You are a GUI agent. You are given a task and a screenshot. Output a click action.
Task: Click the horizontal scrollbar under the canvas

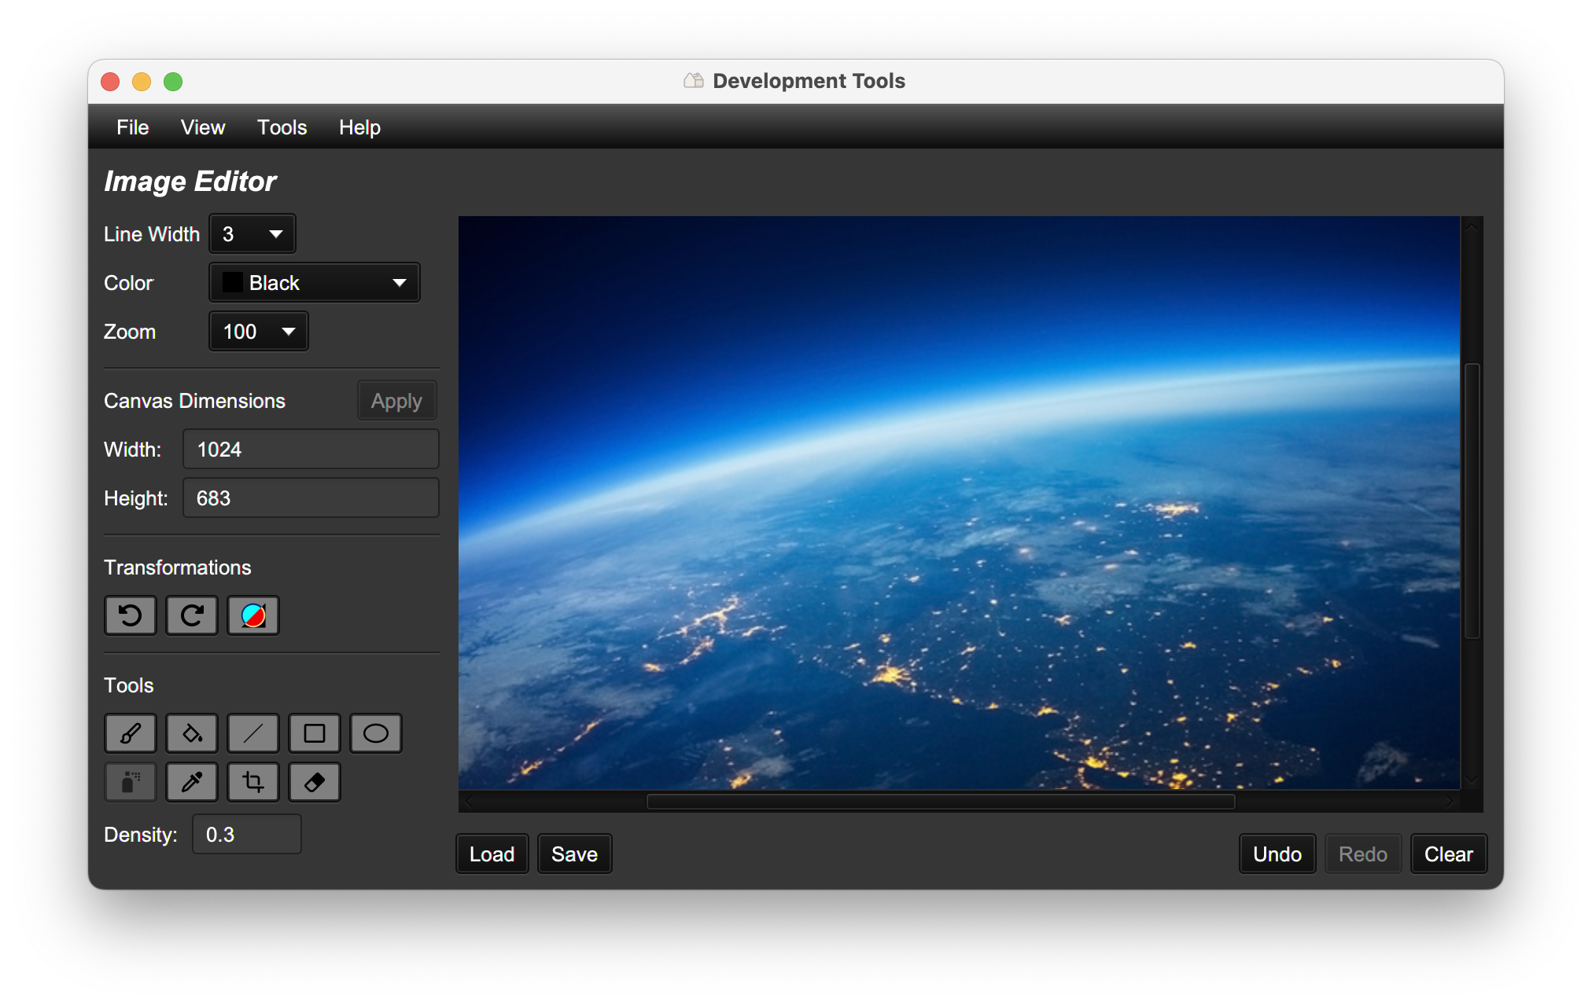coord(940,802)
